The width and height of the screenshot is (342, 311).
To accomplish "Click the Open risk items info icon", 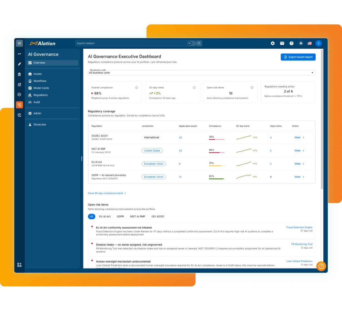I will [252, 87].
